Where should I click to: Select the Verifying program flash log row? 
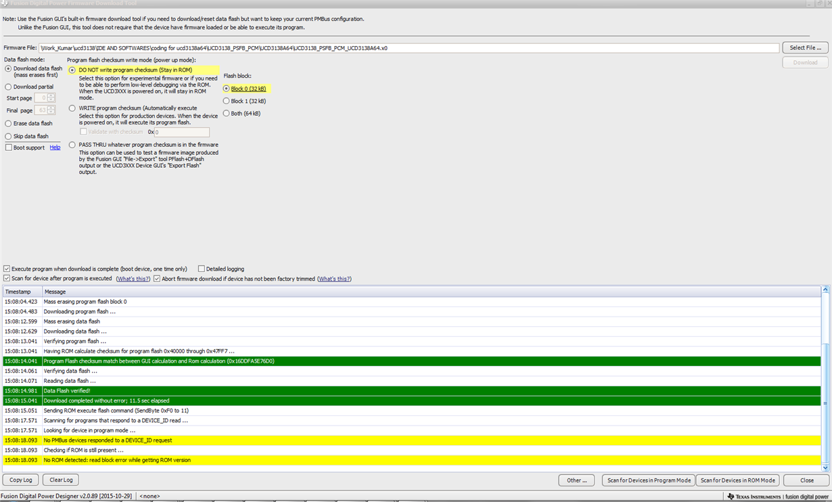point(412,341)
